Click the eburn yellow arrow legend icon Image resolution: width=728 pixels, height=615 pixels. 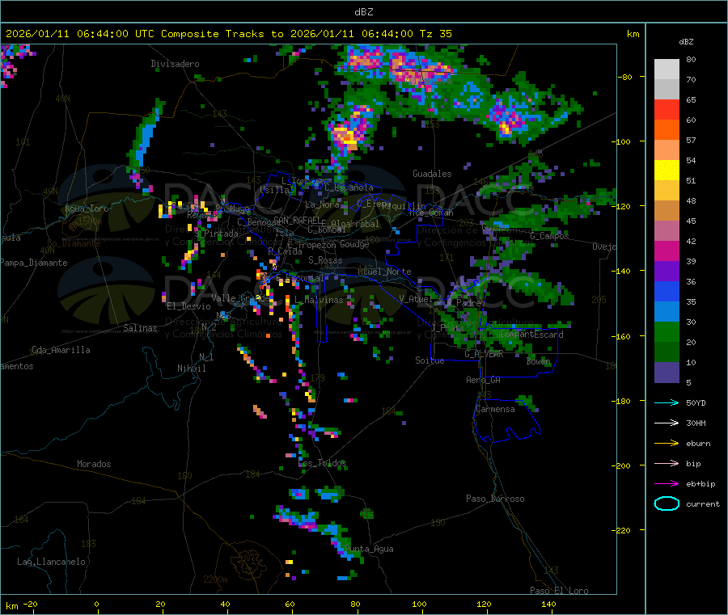click(x=667, y=444)
